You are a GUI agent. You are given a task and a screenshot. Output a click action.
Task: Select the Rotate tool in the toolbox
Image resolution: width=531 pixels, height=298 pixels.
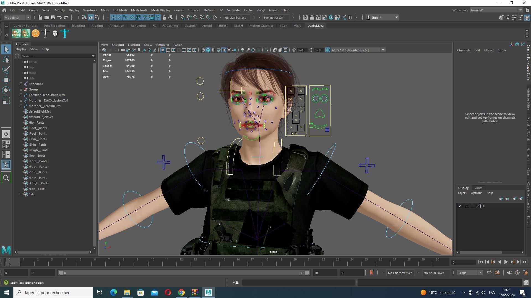(x=6, y=90)
